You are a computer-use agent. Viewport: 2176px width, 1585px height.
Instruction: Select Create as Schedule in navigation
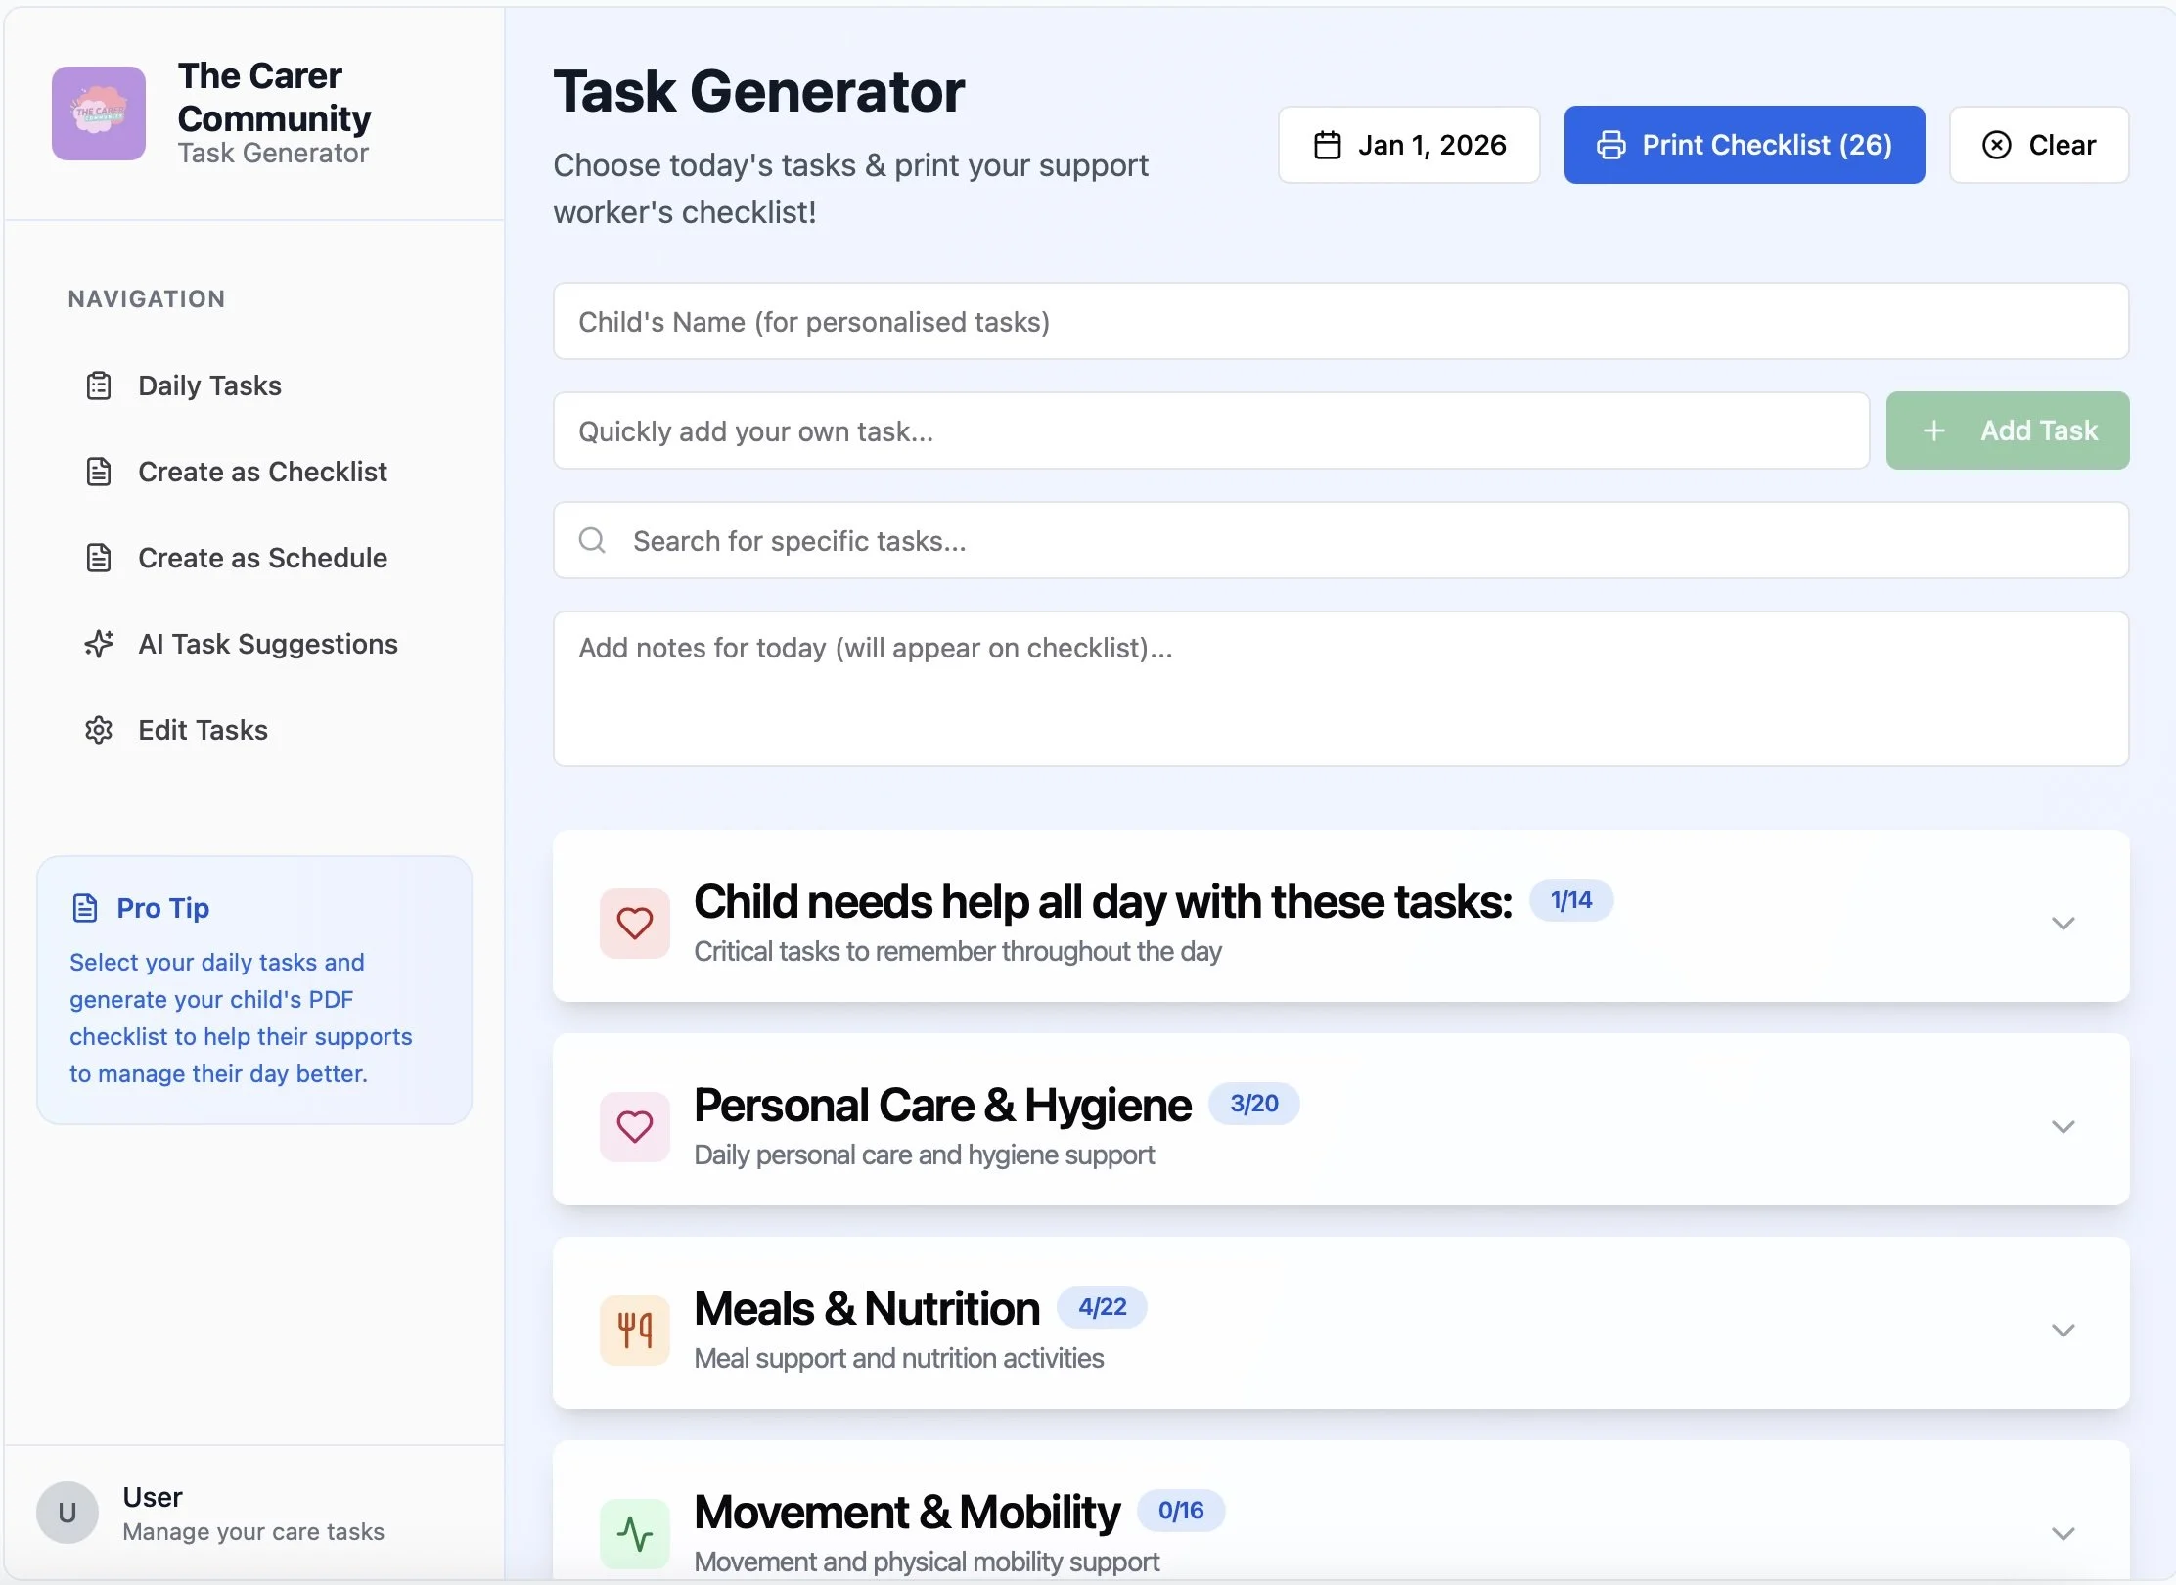pos(262,558)
